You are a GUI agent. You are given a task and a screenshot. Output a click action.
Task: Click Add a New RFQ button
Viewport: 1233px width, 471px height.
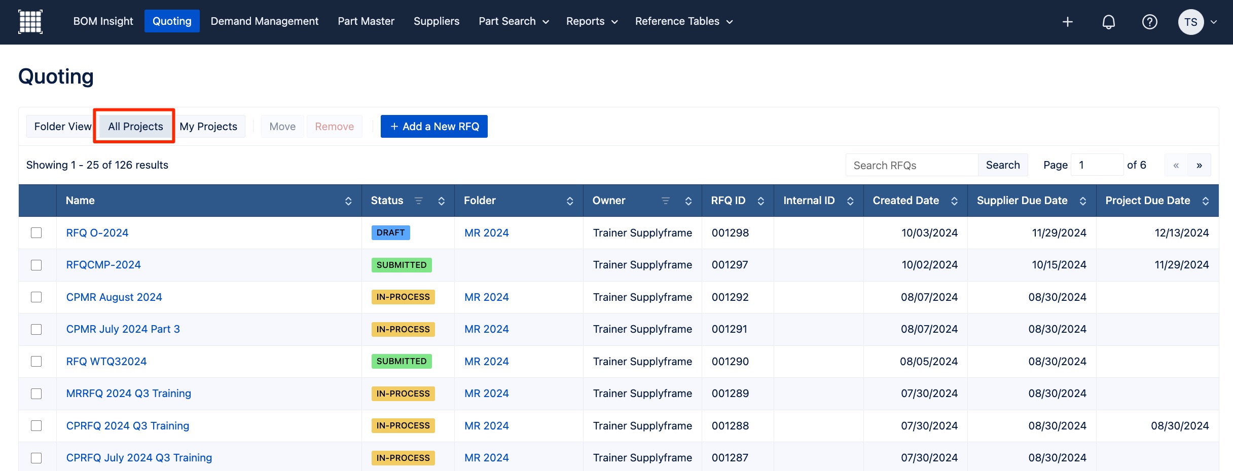pyautogui.click(x=434, y=127)
